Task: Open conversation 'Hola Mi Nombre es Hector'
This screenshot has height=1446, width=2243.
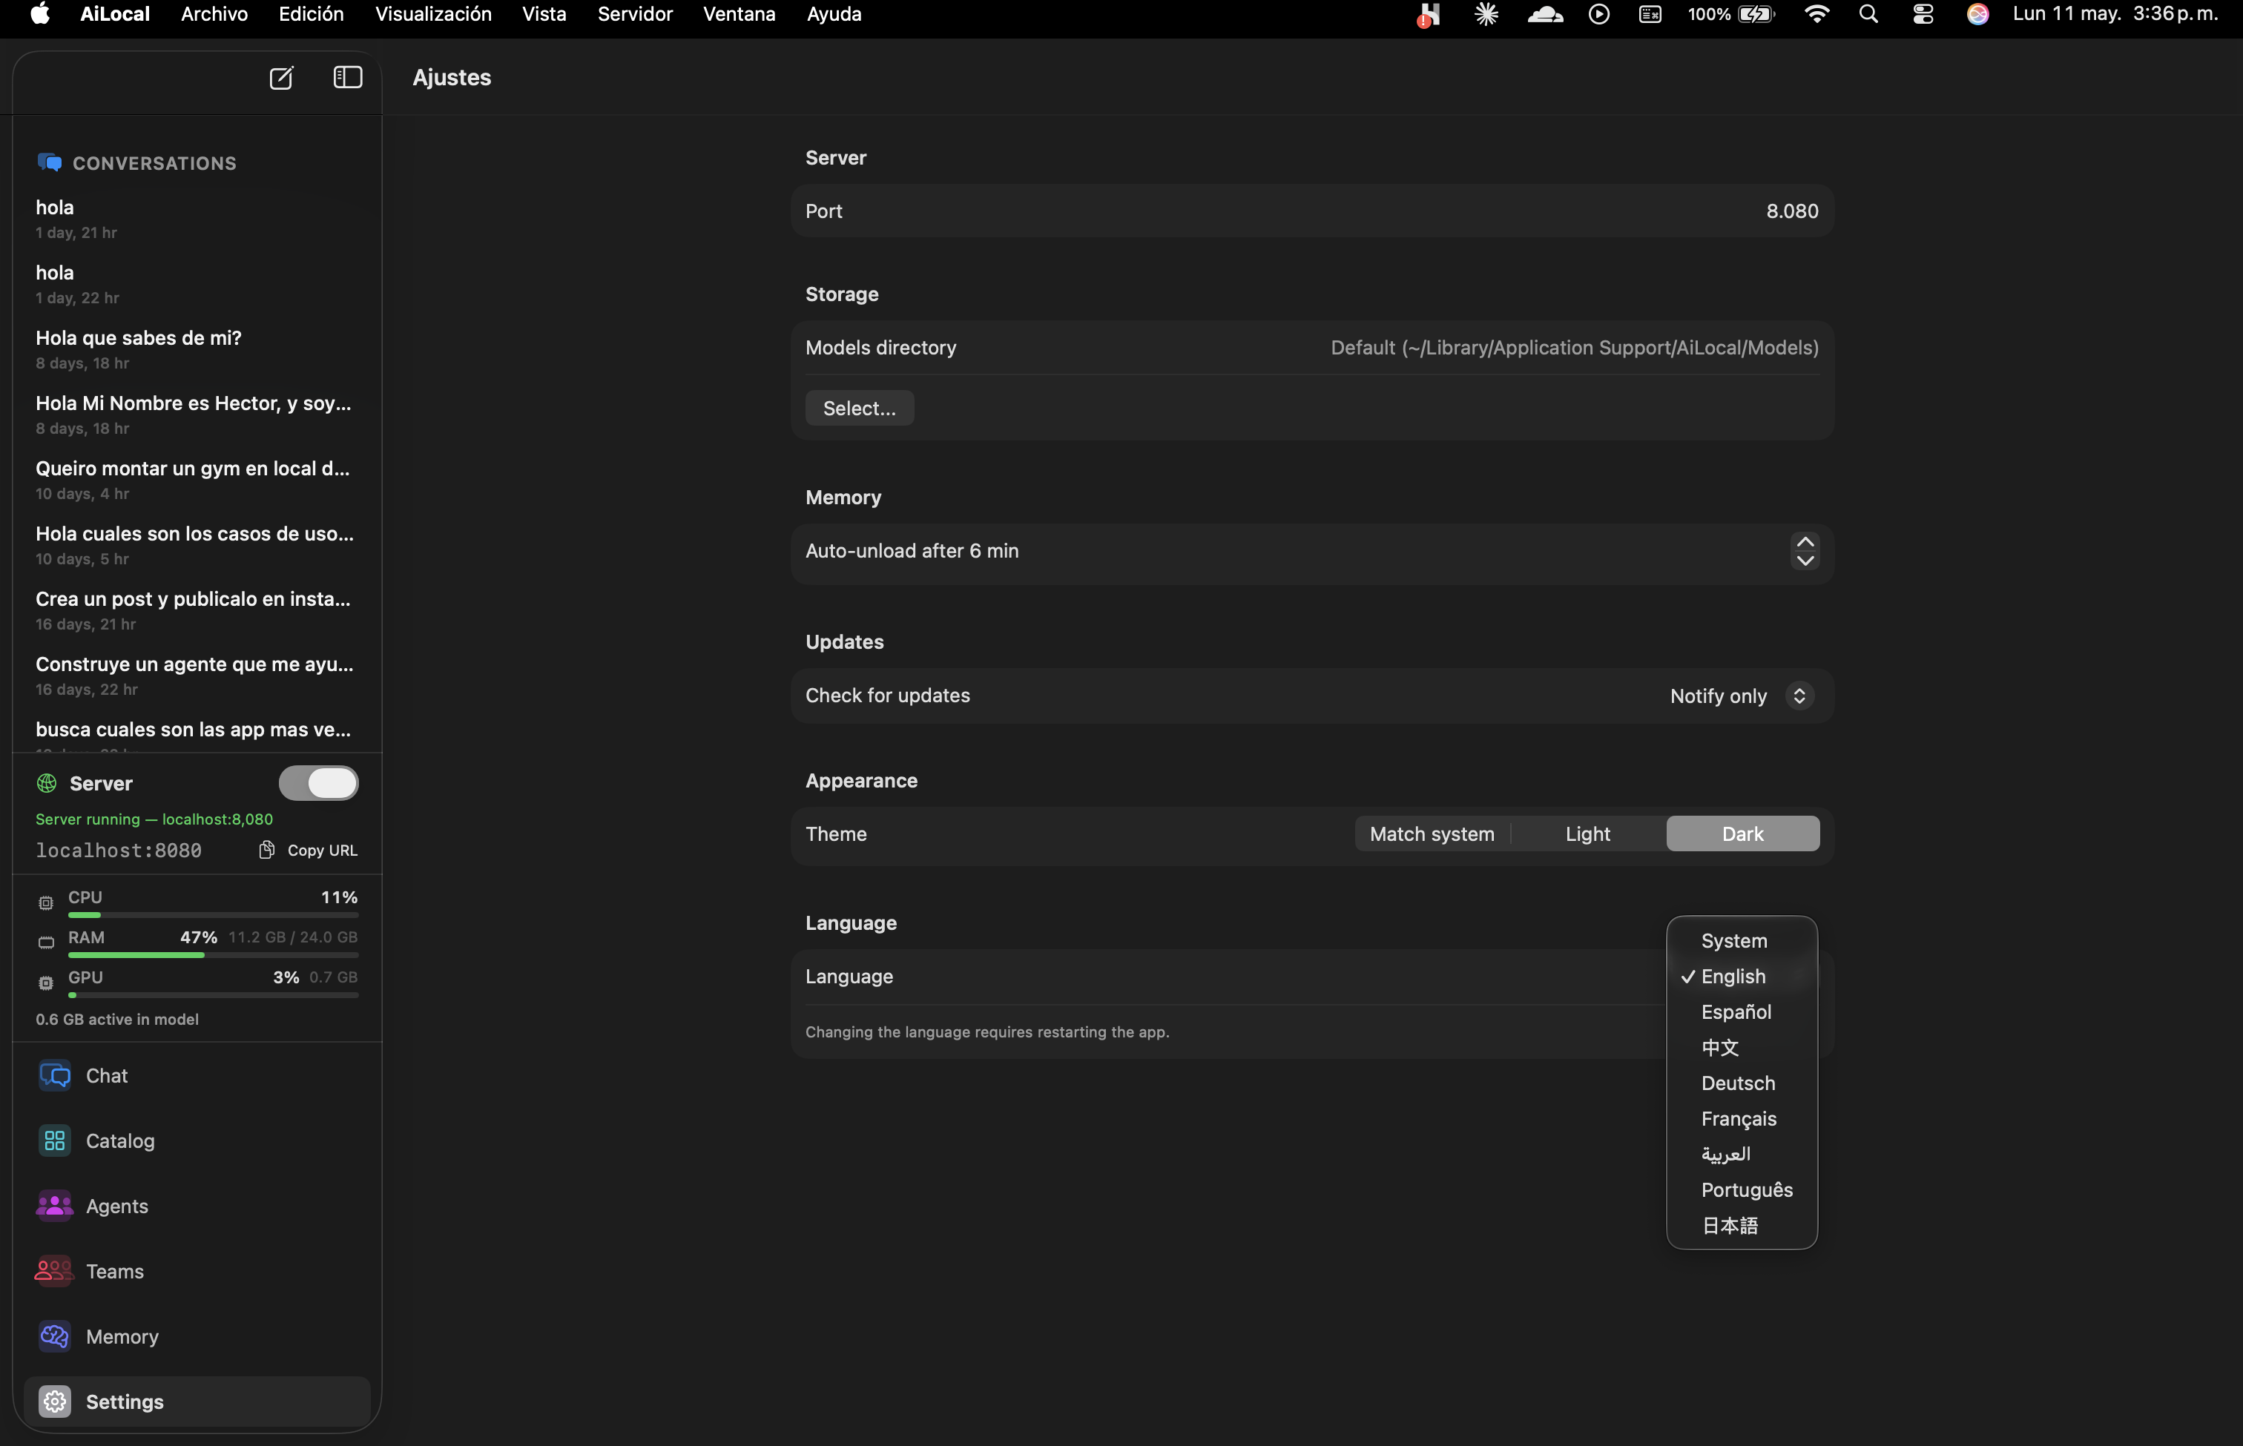Action: [x=197, y=414]
